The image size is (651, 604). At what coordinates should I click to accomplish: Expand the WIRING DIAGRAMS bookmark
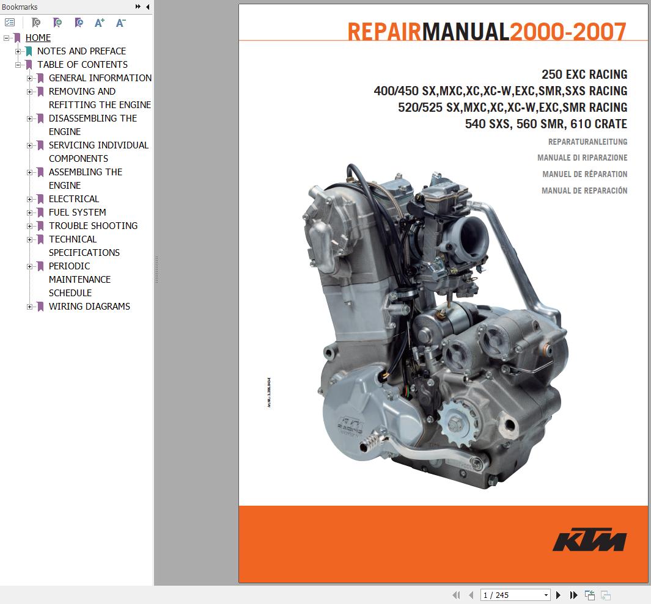tap(31, 306)
